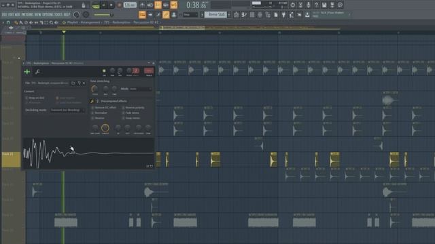
Task: Select the playlist playback speaker tool
Action: pos(56,22)
